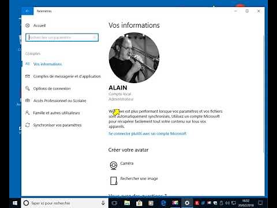
Task: Click the 'Rechercher une image' file icon
Action: click(x=114, y=181)
